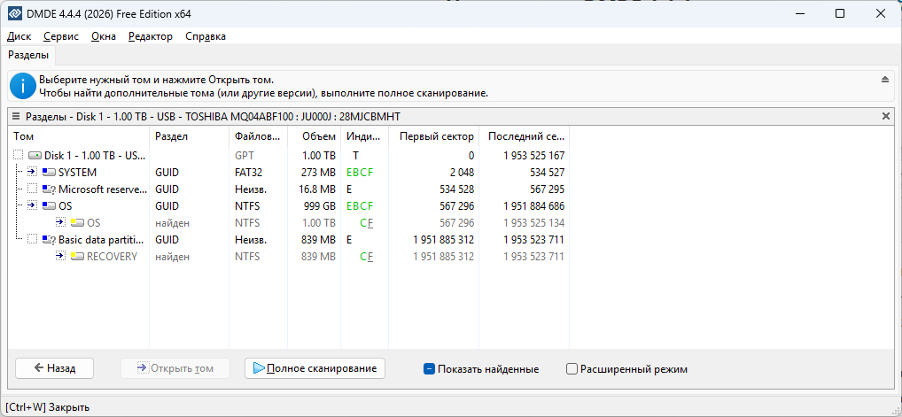Toggle the Показать найденные checkbox
902x417 pixels.
pos(429,369)
